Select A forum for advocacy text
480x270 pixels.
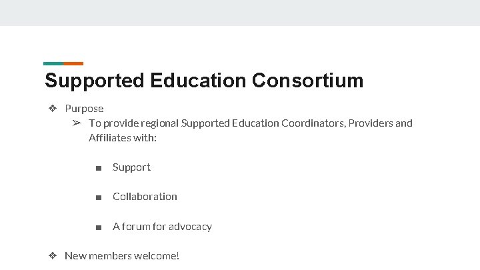162,227
